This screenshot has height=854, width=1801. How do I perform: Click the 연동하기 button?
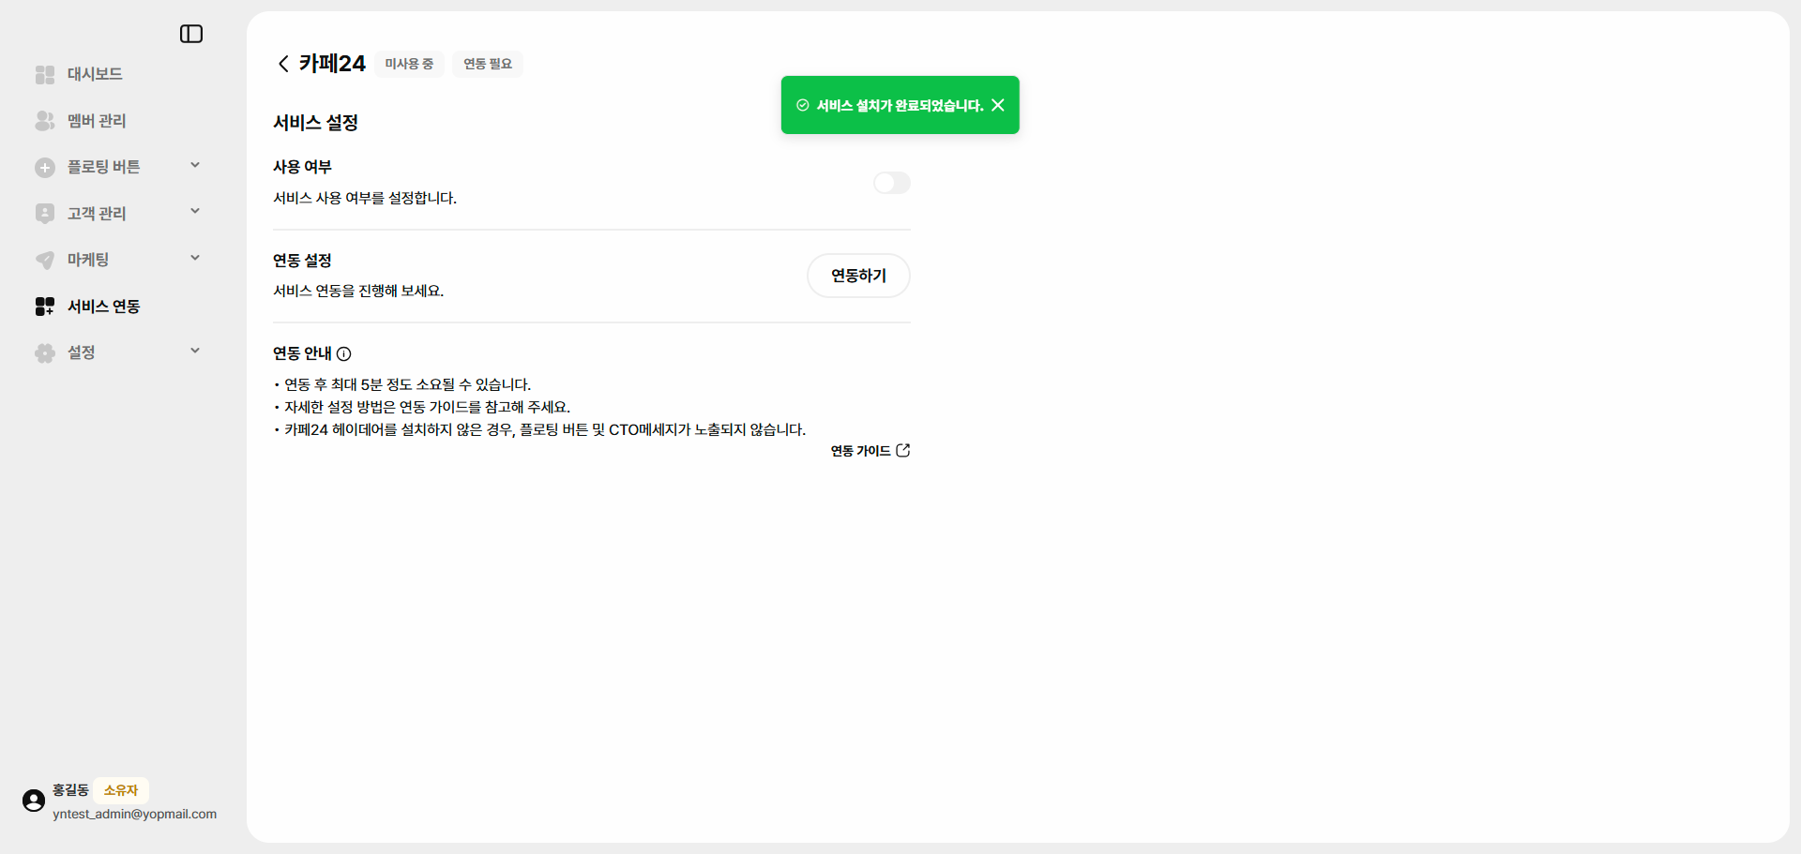point(858,276)
